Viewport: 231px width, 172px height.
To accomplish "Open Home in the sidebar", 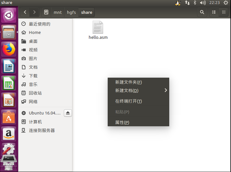I will pos(45,33).
